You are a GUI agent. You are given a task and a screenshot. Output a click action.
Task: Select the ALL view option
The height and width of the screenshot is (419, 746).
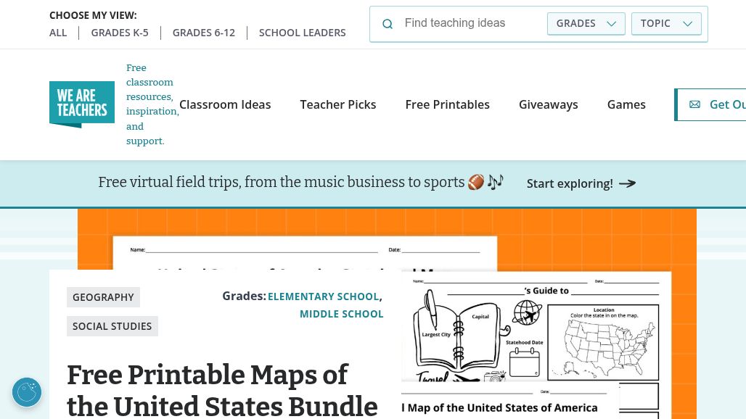pos(58,33)
